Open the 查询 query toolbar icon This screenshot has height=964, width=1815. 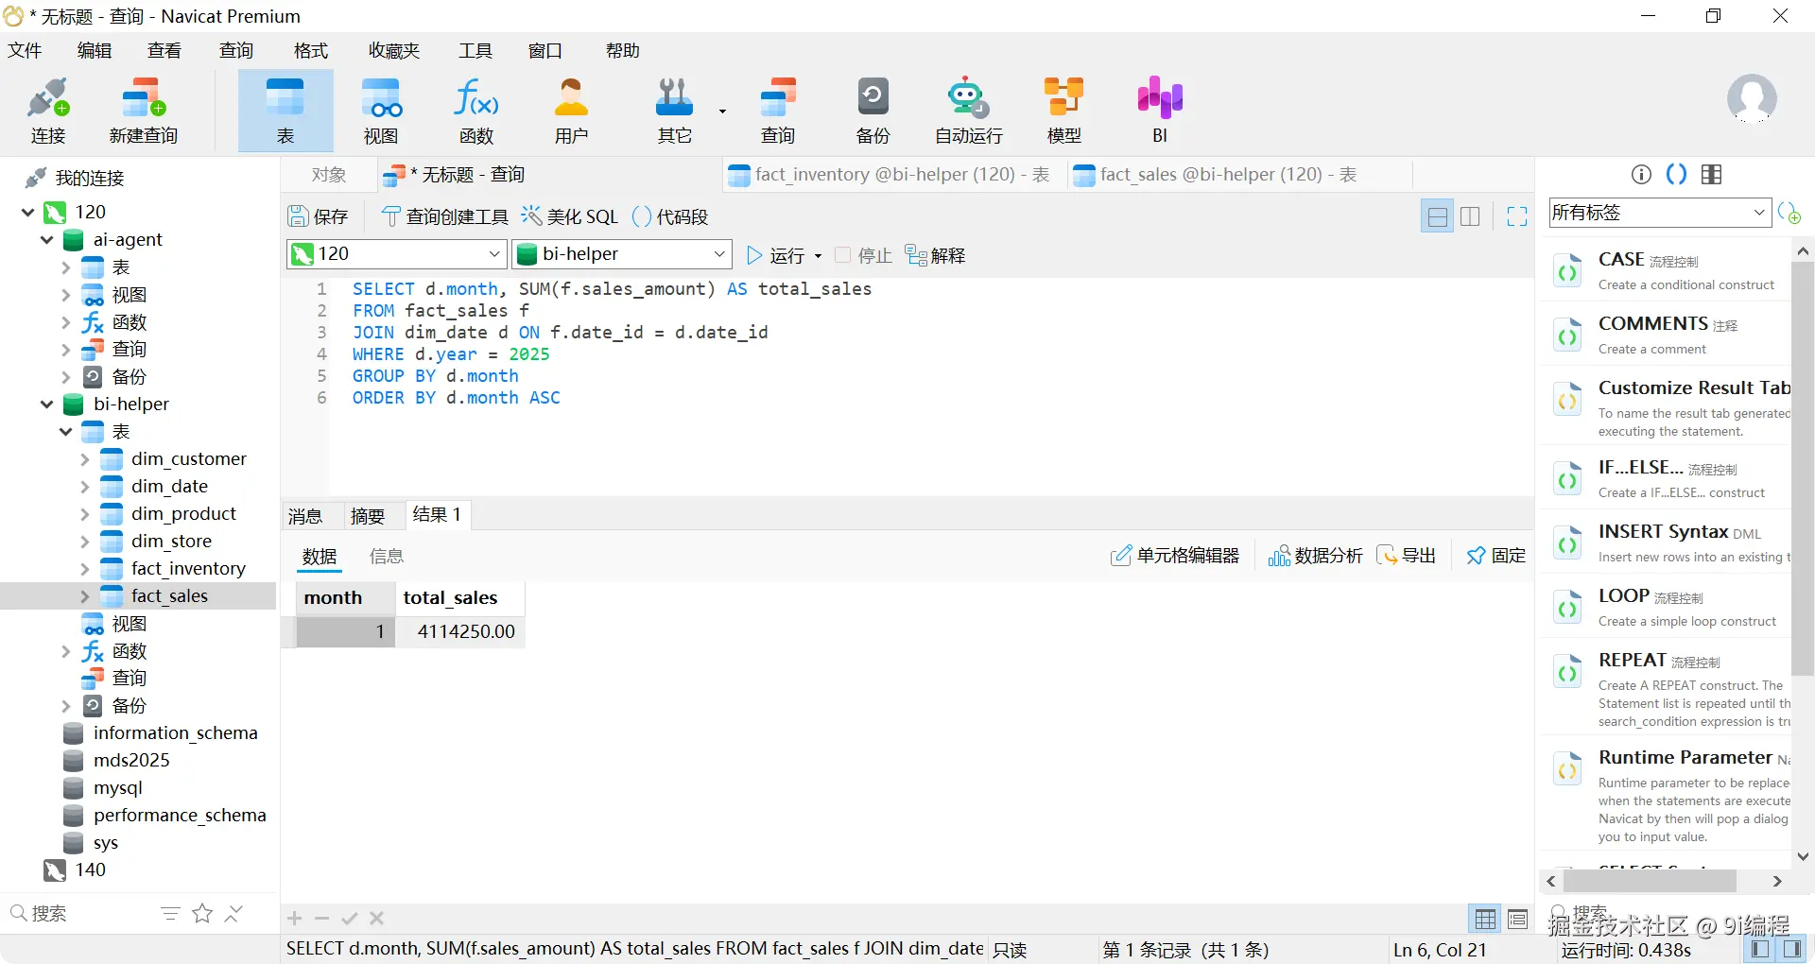coord(778,111)
